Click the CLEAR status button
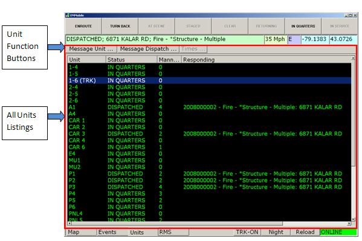The image size is (362, 241). click(x=230, y=26)
